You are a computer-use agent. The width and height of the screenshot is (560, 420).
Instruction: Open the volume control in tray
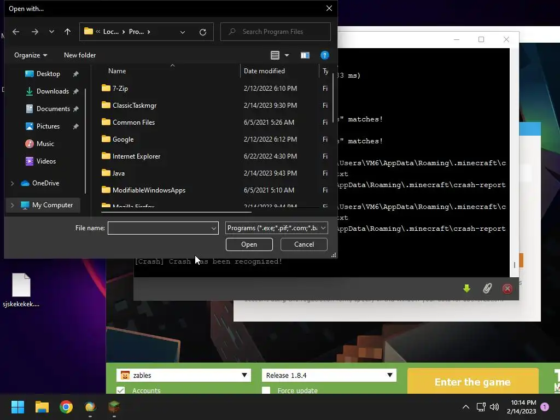coord(494,407)
